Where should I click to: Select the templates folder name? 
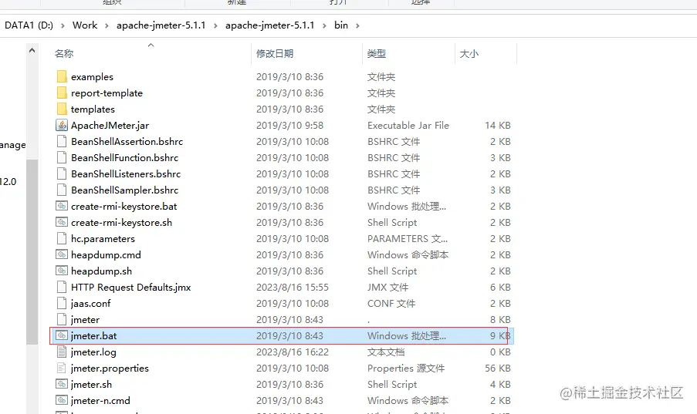[x=93, y=109]
